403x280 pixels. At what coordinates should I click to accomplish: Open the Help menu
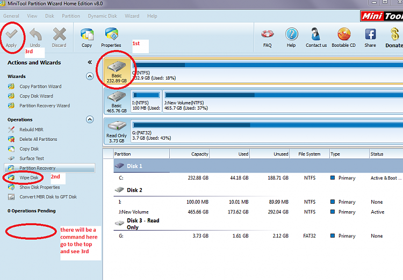coord(152,16)
